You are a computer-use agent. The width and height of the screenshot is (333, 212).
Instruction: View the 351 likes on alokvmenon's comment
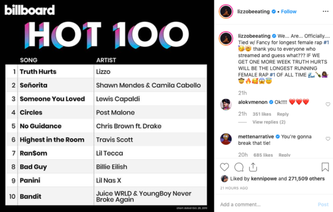262,114
